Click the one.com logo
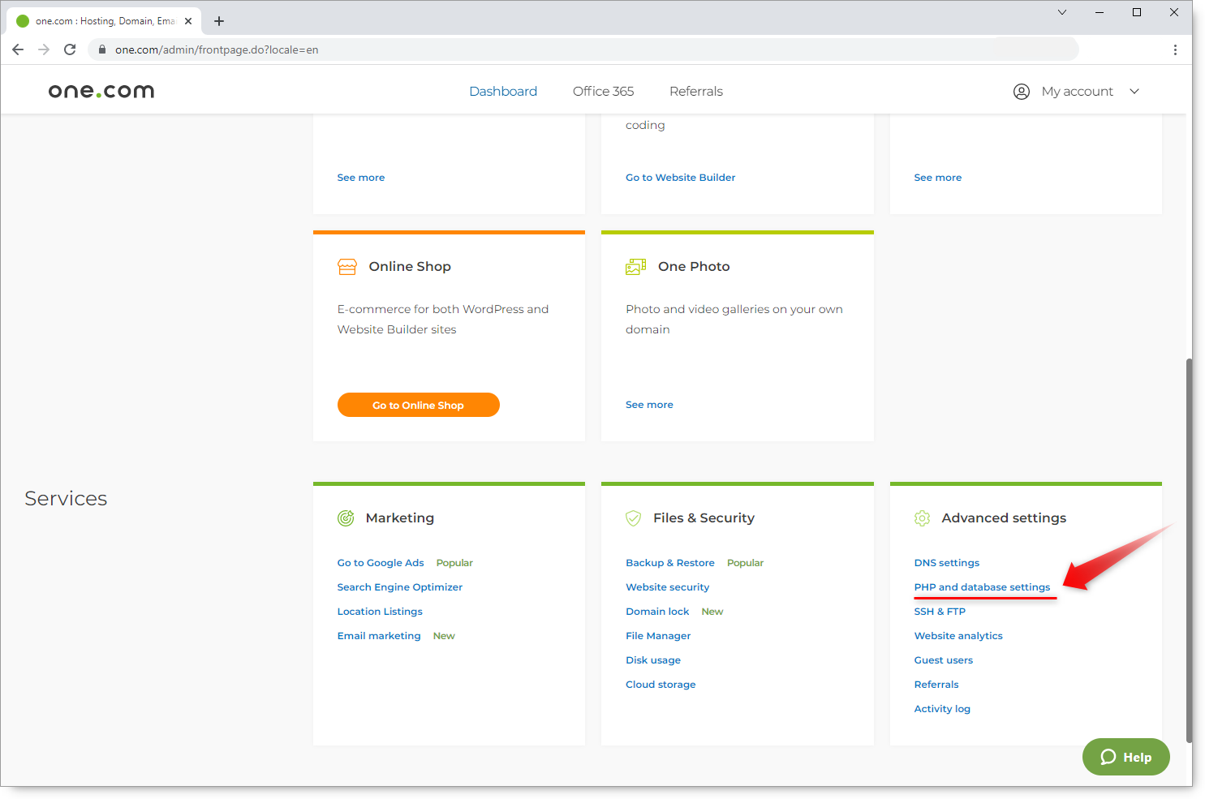Screen dimensions: 1205x799 (x=101, y=90)
